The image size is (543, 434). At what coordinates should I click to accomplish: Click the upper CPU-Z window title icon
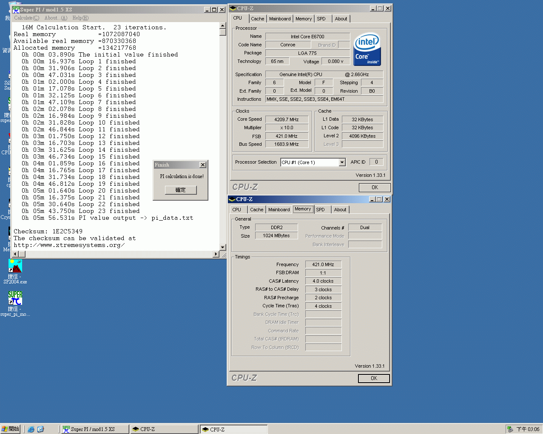(x=233, y=9)
